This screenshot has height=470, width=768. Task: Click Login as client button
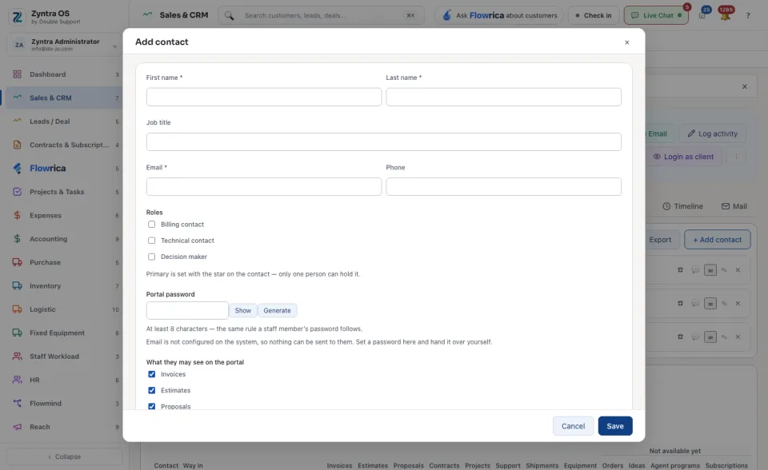click(684, 157)
